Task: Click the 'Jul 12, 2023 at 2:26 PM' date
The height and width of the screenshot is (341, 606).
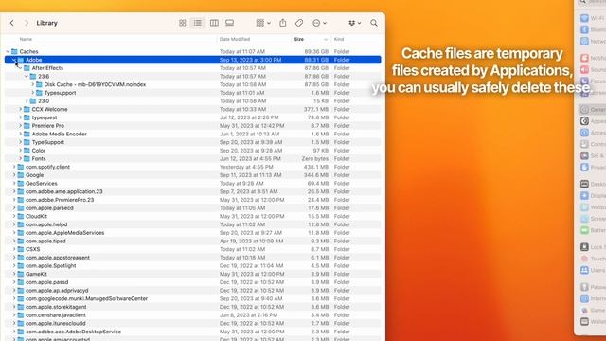Action: tap(249, 117)
